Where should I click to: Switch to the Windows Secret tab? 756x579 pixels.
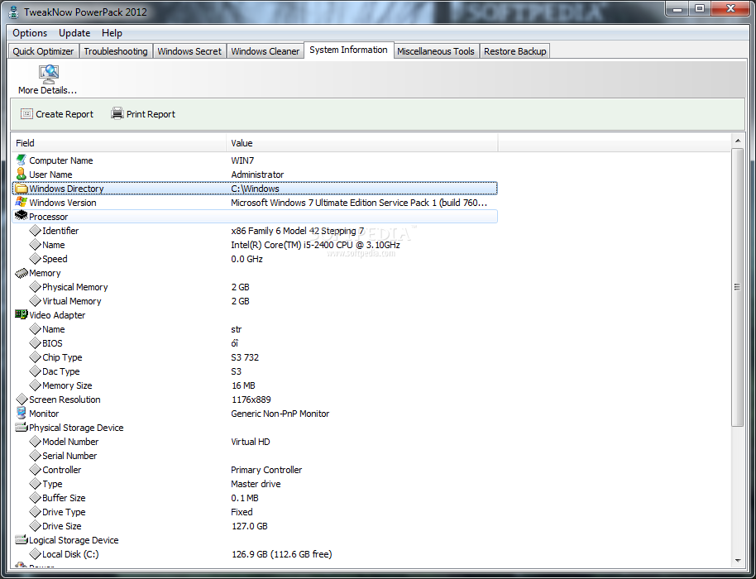click(x=189, y=51)
